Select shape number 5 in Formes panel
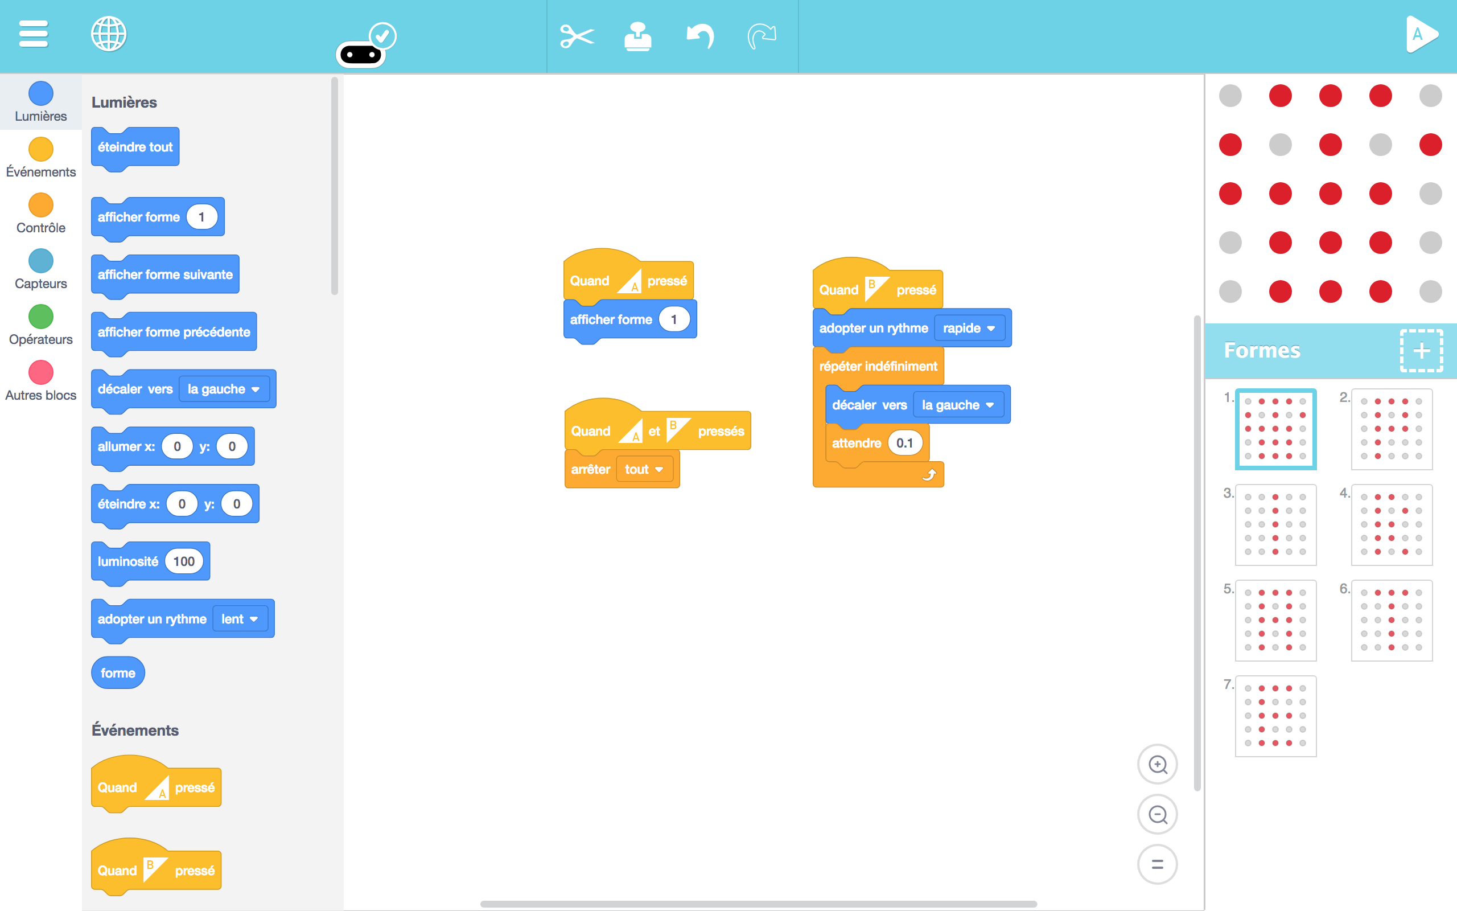Image resolution: width=1457 pixels, height=911 pixels. (x=1277, y=620)
